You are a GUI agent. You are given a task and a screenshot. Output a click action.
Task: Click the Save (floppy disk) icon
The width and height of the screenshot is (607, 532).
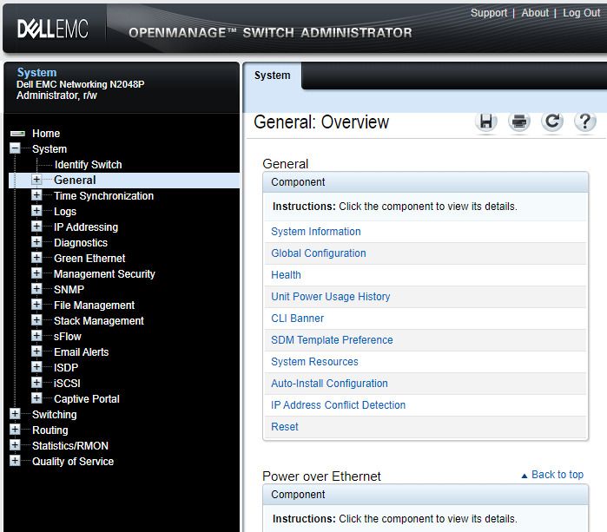[x=486, y=122]
